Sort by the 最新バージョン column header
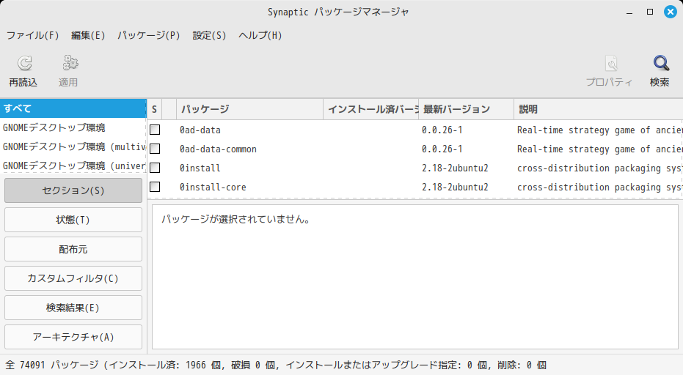 (x=465, y=109)
